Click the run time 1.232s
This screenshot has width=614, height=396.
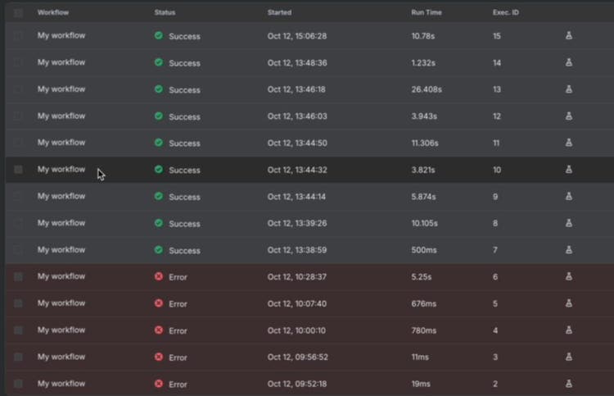423,63
